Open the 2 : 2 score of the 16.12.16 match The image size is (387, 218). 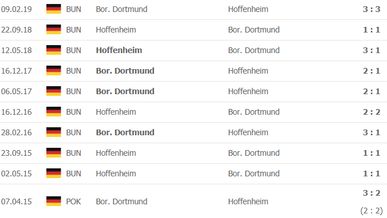pyautogui.click(x=372, y=112)
